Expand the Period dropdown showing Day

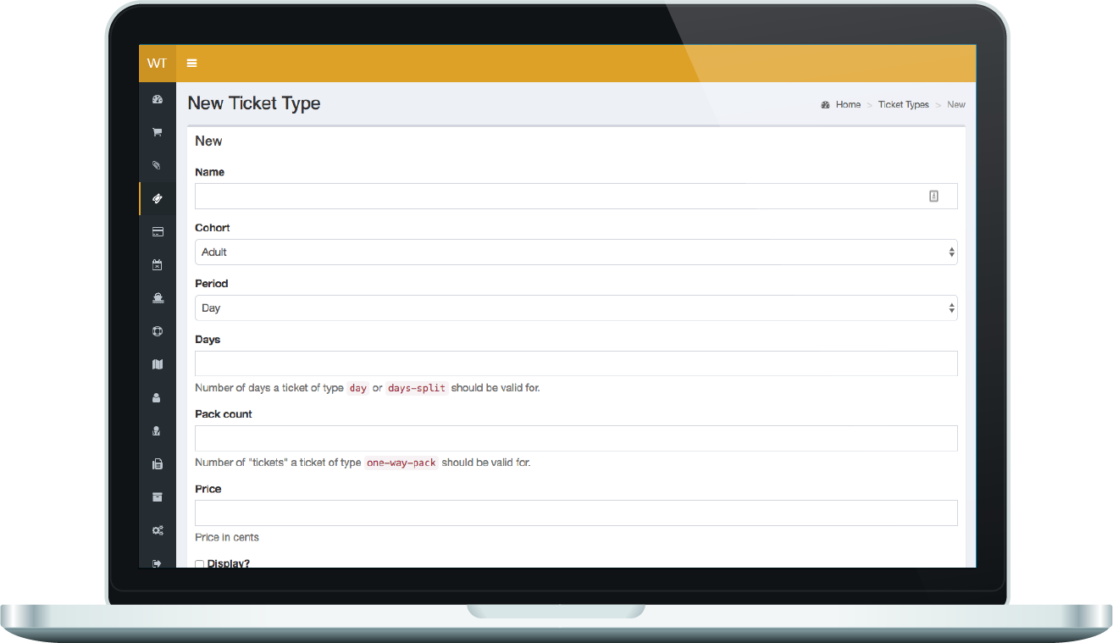pyautogui.click(x=576, y=308)
